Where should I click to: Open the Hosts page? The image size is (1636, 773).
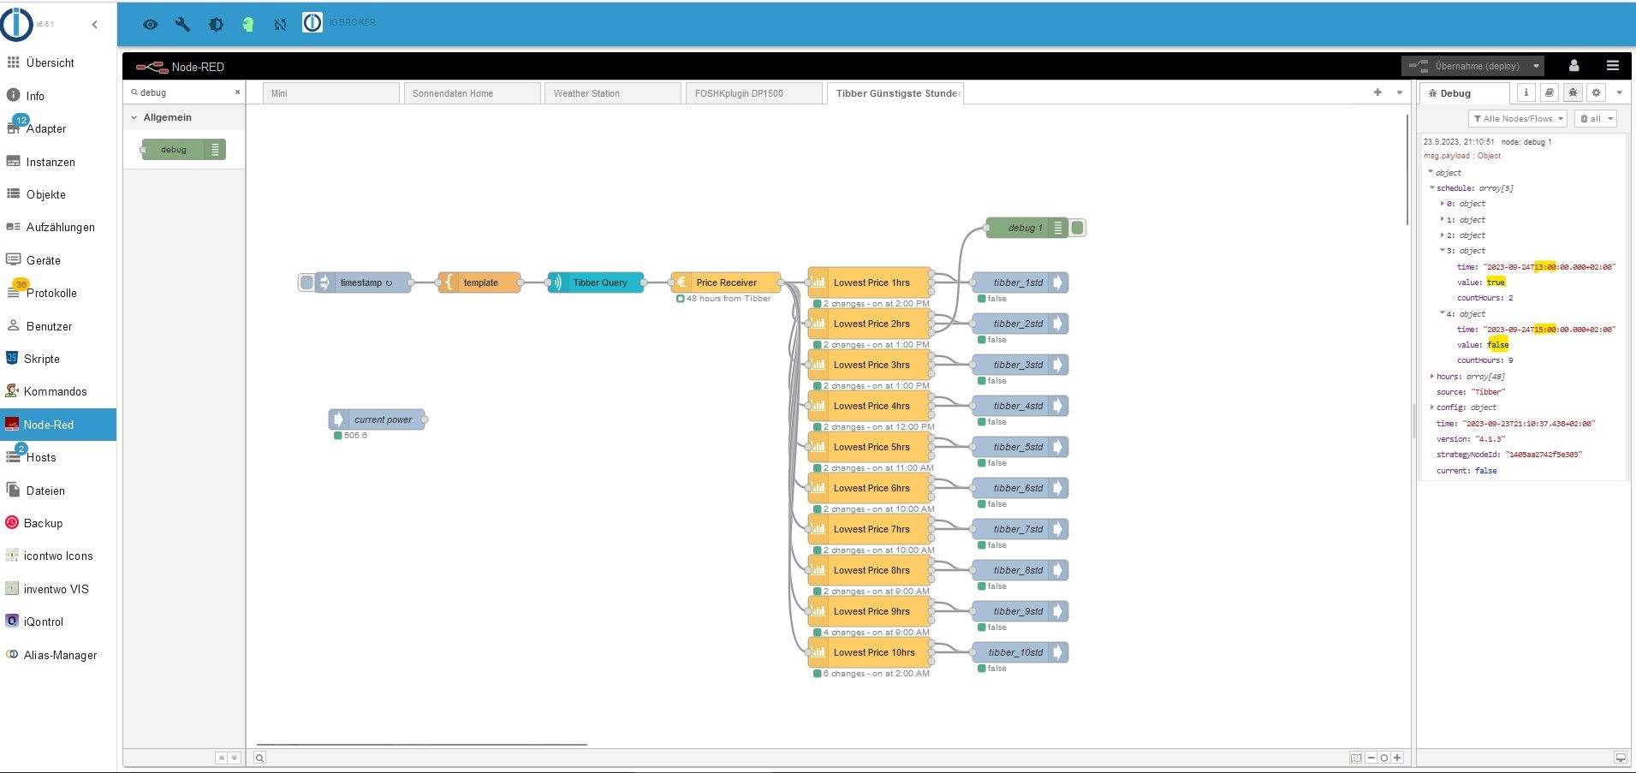click(x=58, y=457)
